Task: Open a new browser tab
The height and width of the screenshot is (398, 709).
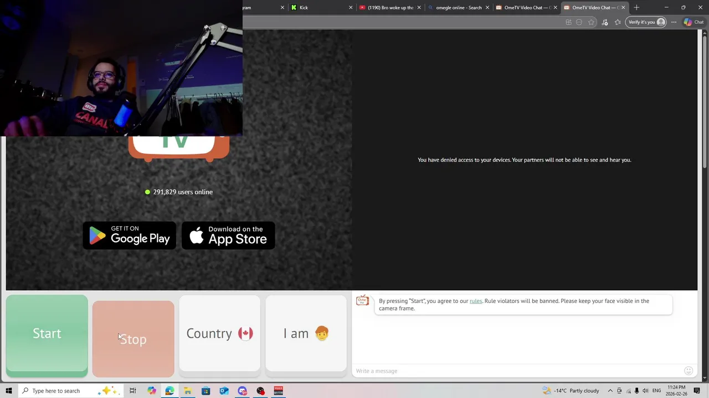Action: click(x=636, y=8)
